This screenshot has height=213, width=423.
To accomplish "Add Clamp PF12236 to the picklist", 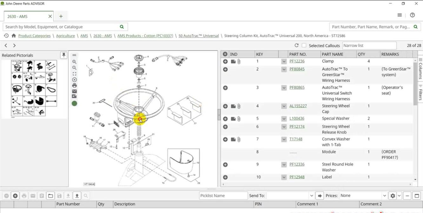I will click(x=225, y=61).
